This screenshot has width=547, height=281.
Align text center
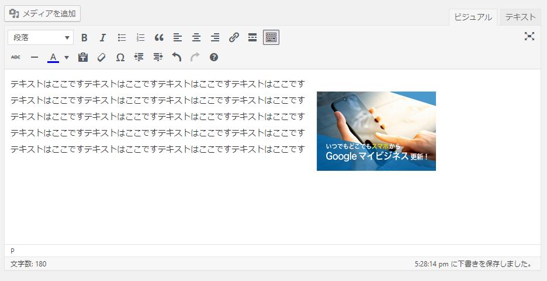click(196, 37)
